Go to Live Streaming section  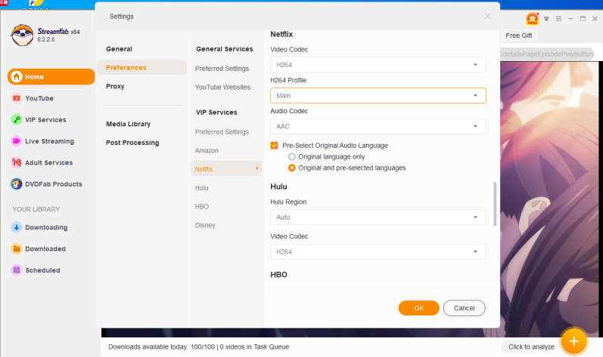[49, 141]
